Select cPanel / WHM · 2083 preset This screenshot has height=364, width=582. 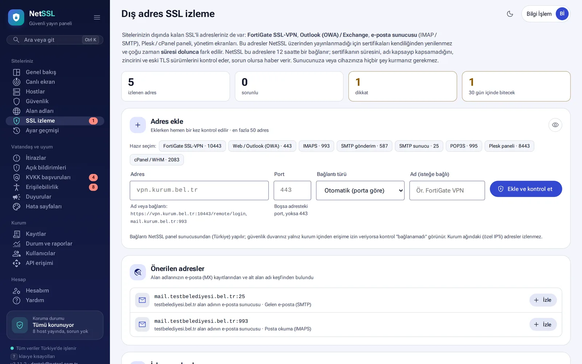click(x=157, y=160)
